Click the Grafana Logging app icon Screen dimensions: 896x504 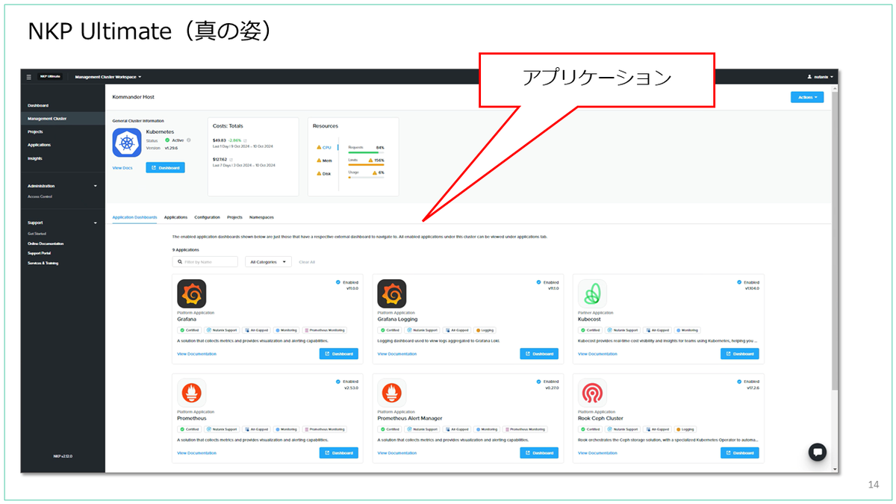tap(392, 293)
